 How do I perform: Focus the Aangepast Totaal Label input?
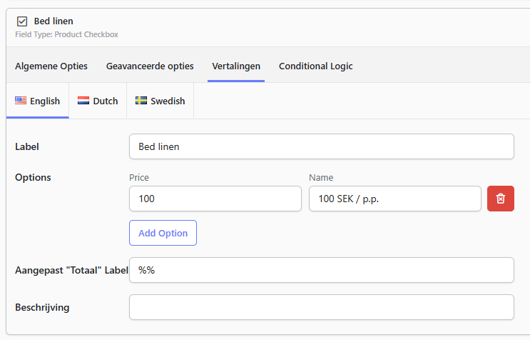322,270
